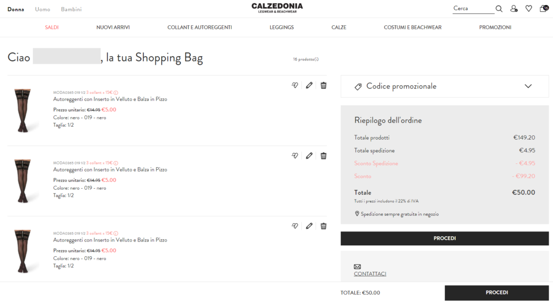The image size is (553, 302).
Task: Edit the second product with pencil icon
Action: click(309, 156)
